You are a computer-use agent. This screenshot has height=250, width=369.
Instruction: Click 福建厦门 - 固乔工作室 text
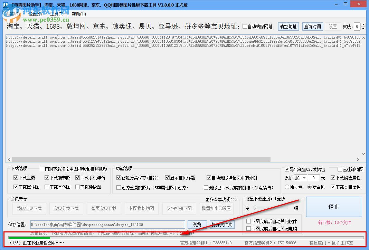(x=331, y=243)
